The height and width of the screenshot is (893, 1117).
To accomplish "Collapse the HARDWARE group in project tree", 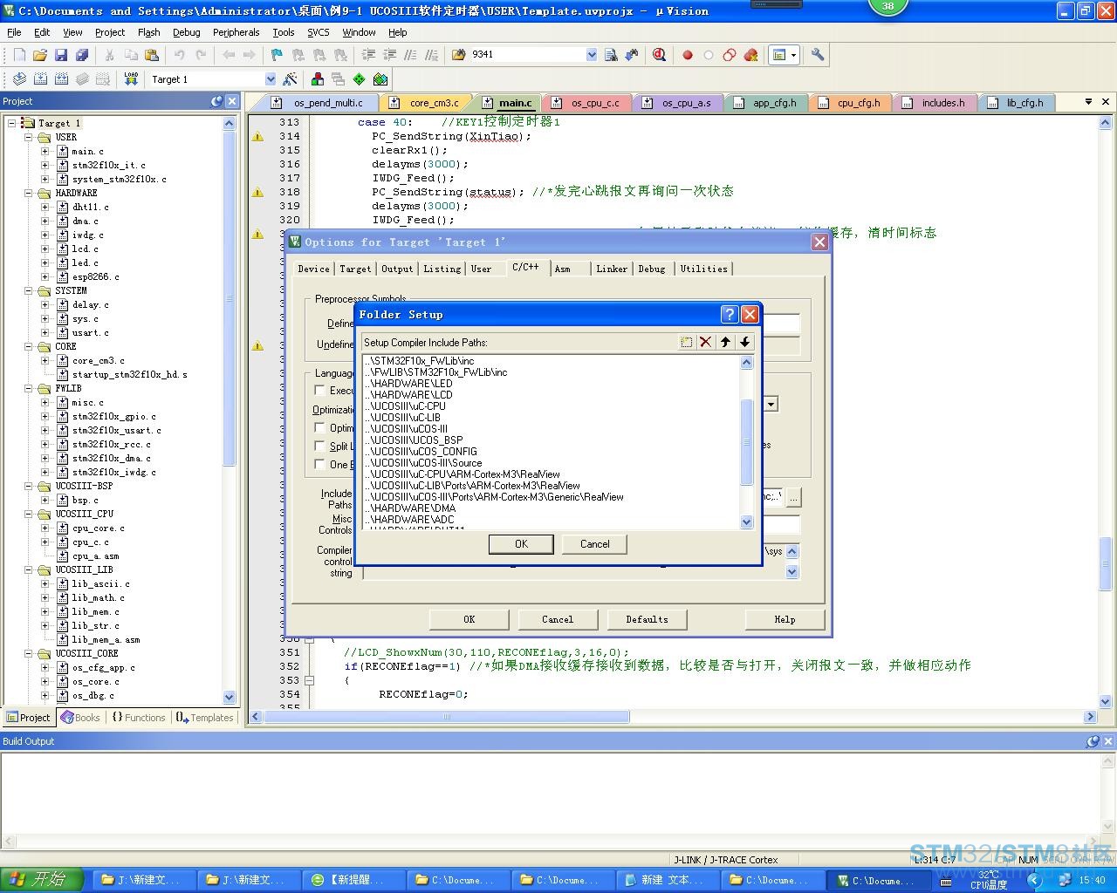I will click(29, 193).
